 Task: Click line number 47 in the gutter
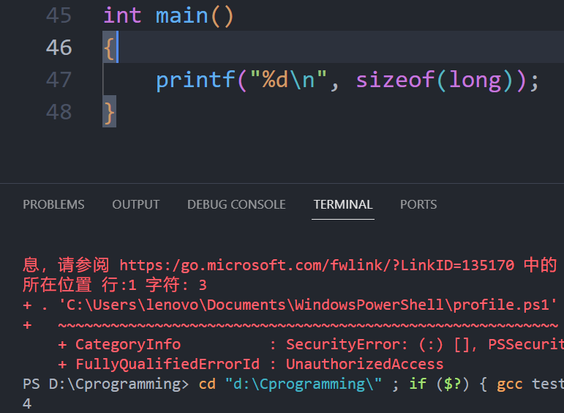coord(59,80)
